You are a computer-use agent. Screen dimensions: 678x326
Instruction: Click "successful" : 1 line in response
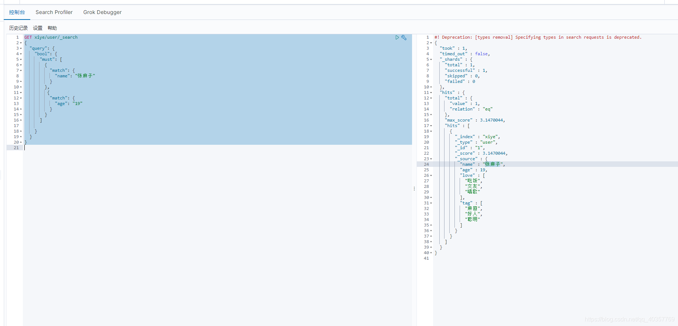click(466, 70)
